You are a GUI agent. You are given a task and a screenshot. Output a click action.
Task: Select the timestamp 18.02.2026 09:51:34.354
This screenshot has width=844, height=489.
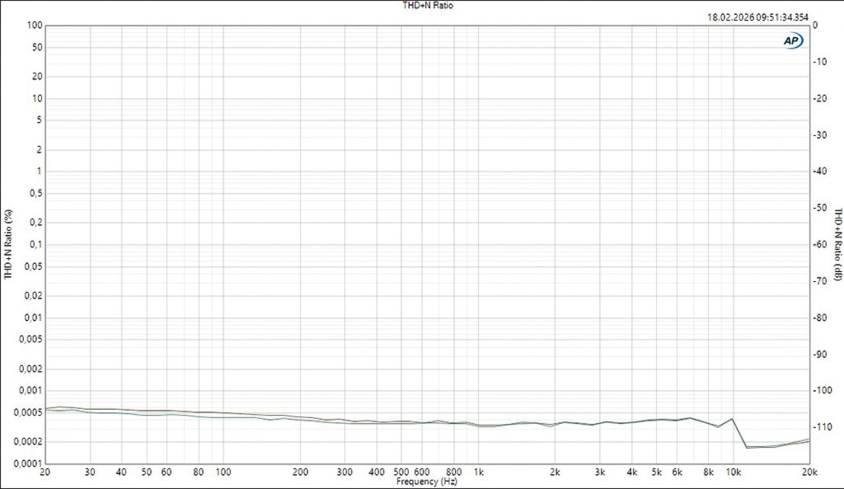(x=757, y=17)
